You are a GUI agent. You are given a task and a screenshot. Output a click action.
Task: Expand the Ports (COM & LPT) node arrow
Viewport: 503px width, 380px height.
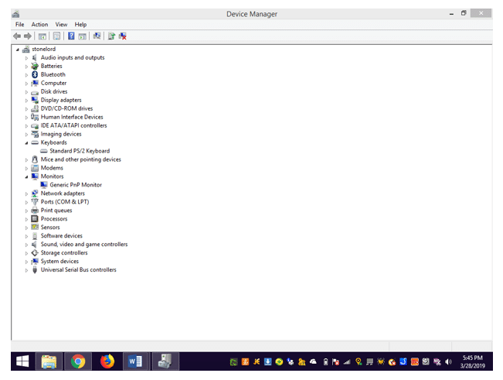(x=26, y=202)
